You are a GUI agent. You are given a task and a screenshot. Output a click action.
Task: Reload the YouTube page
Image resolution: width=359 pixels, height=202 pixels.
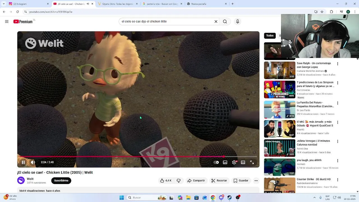(x=17, y=12)
